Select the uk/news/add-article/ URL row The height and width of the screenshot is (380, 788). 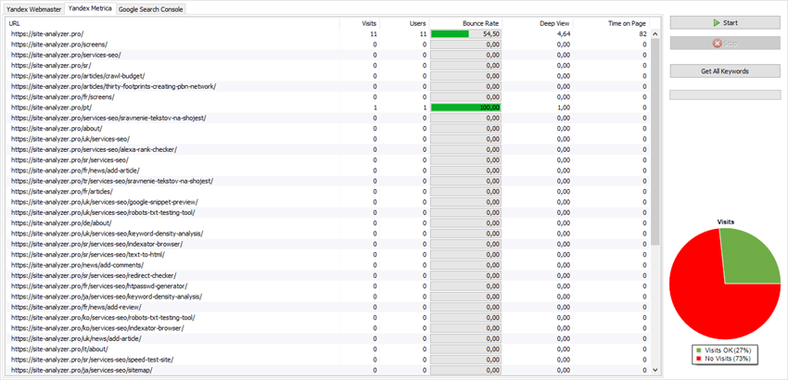coord(329,339)
